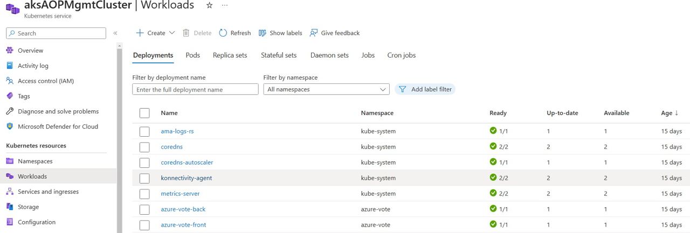Toggle the select-all checkbox in table header
Image resolution: width=690 pixels, height=233 pixels.
click(x=144, y=113)
